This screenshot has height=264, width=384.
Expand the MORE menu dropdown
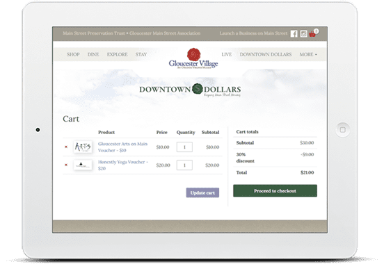(308, 54)
